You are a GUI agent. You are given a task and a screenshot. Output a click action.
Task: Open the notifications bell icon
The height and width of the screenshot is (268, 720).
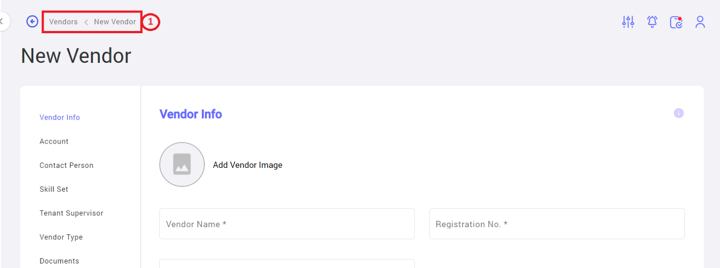click(652, 22)
